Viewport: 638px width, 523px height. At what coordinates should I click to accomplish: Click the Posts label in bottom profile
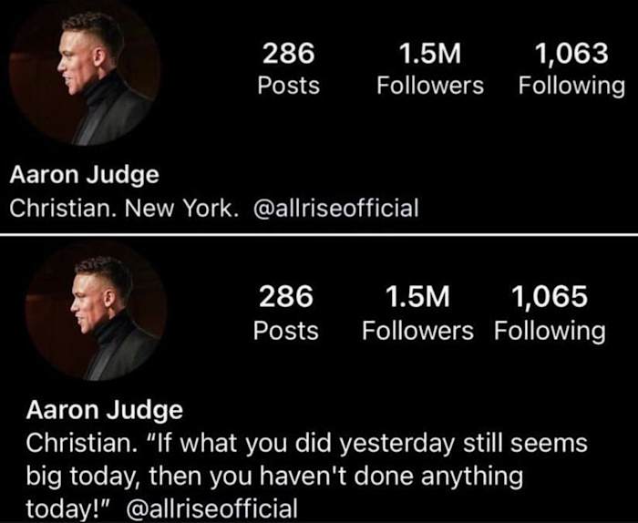point(285,330)
